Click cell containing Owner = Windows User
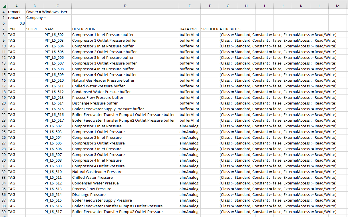Image resolution: width=348 pixels, height=217 pixels. tap(47, 12)
